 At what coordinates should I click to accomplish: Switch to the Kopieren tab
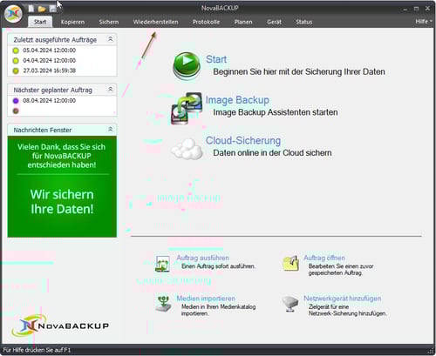click(72, 22)
